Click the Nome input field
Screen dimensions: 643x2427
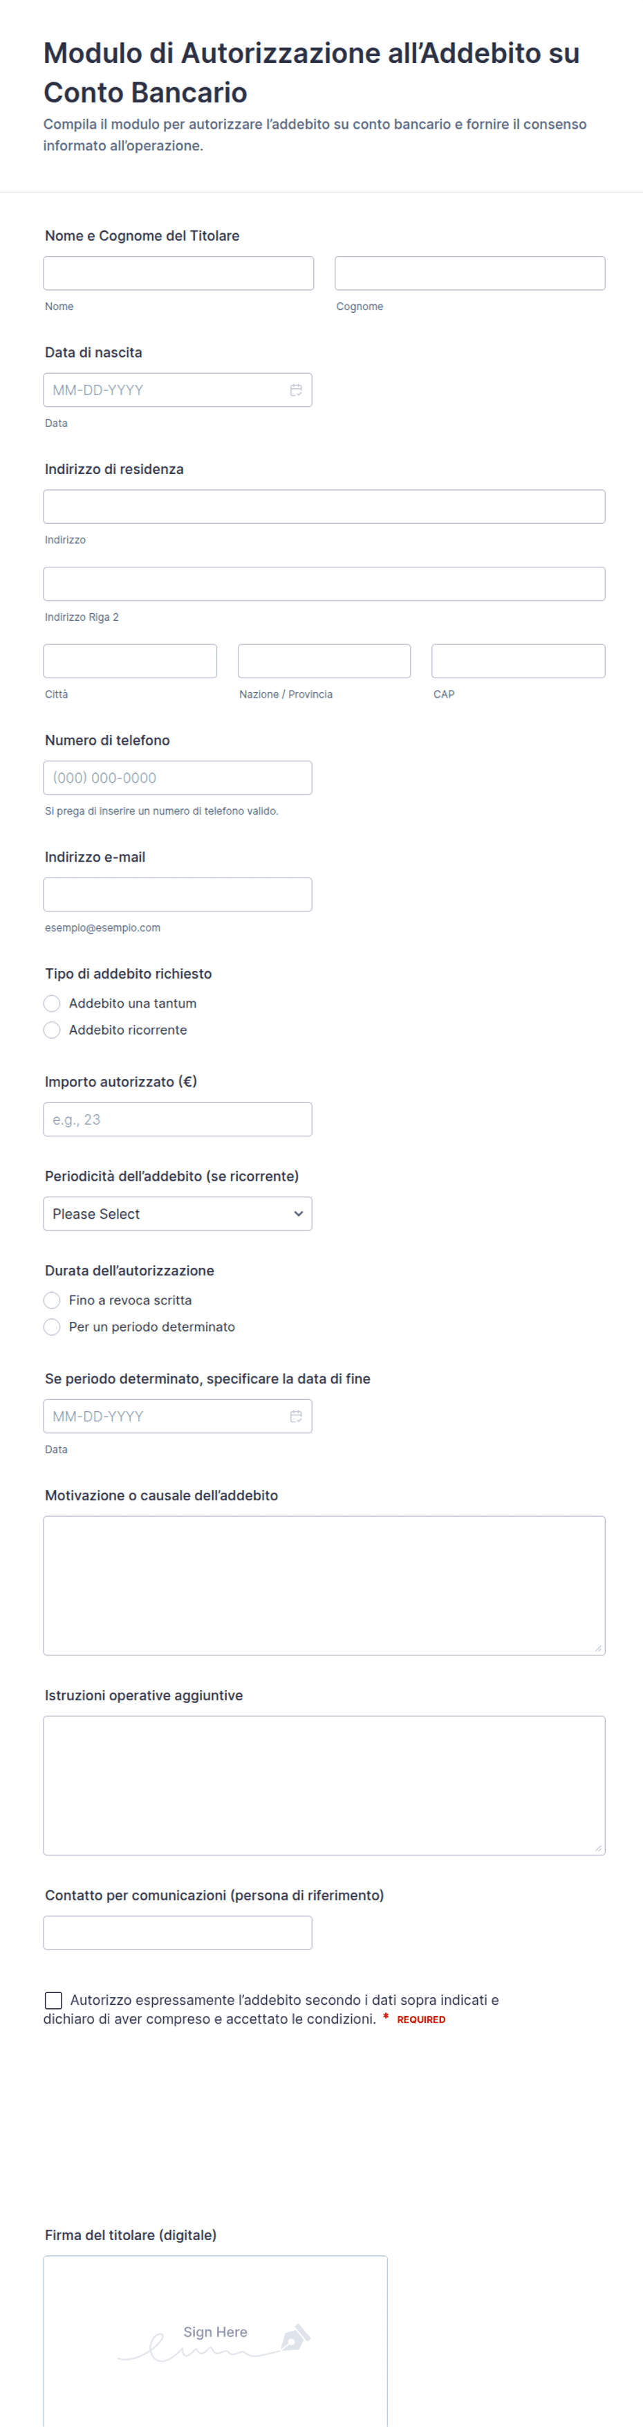pos(179,273)
